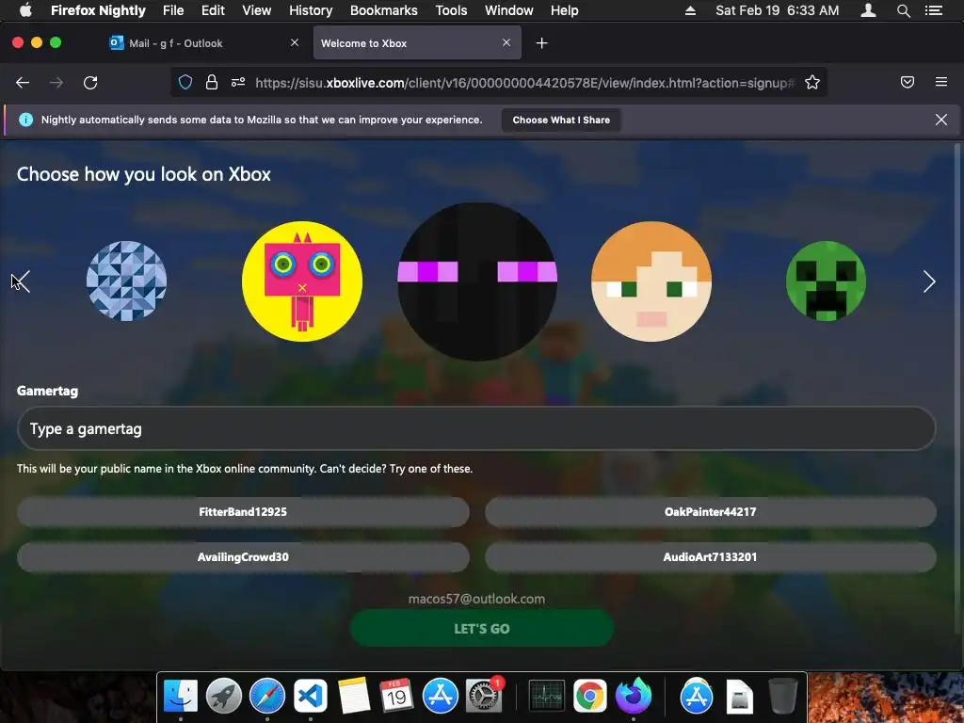Click the Type a gamertag input field
Image resolution: width=964 pixels, height=723 pixels.
476,428
